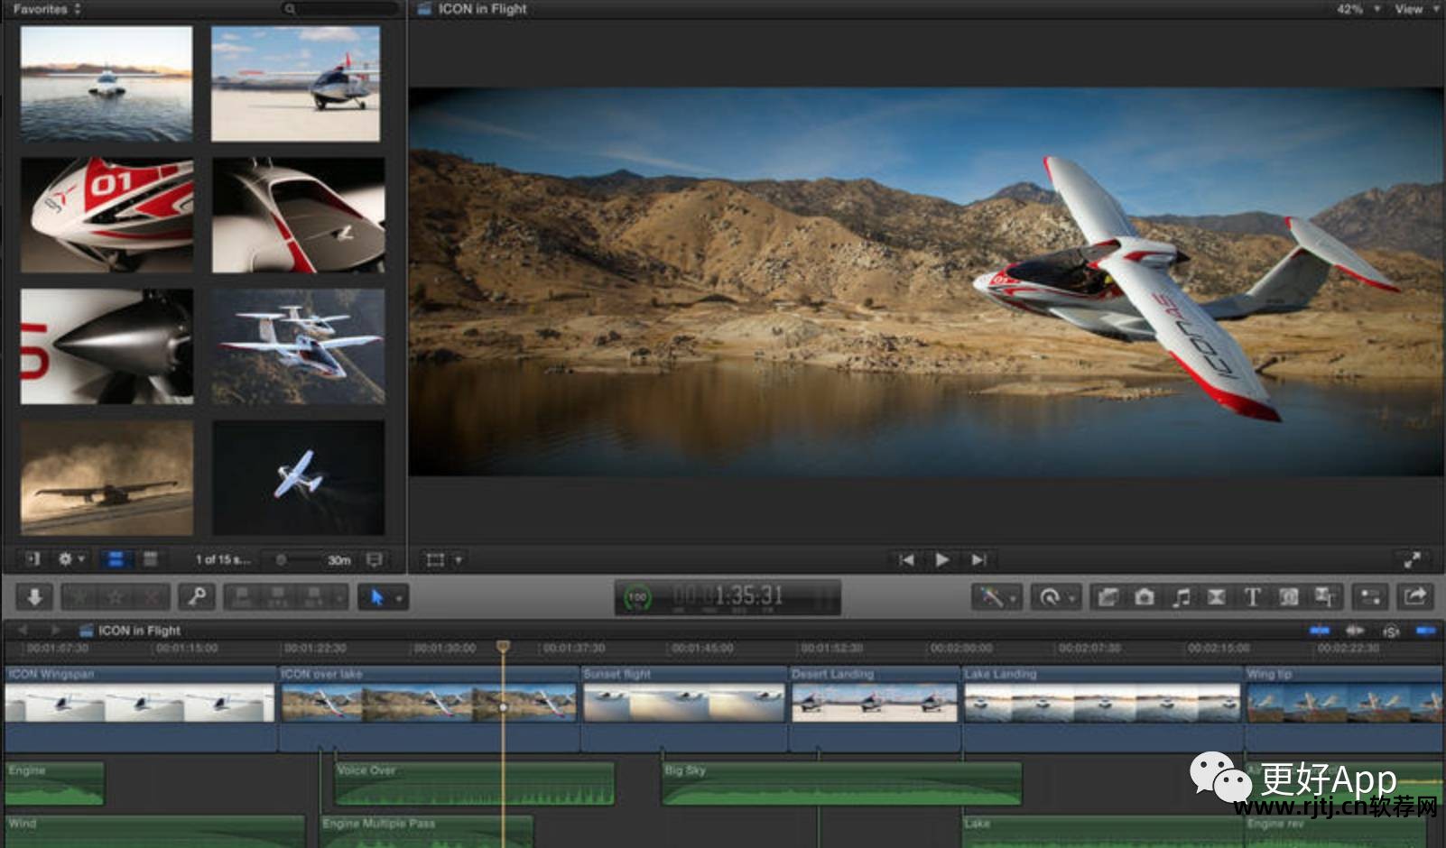This screenshot has width=1446, height=848.
Task: Open the Enhancements magic wand menu
Action: [x=996, y=596]
